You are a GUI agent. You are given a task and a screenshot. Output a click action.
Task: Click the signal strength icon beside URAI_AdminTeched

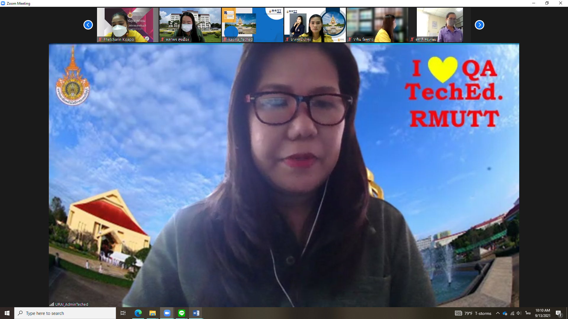[52, 304]
